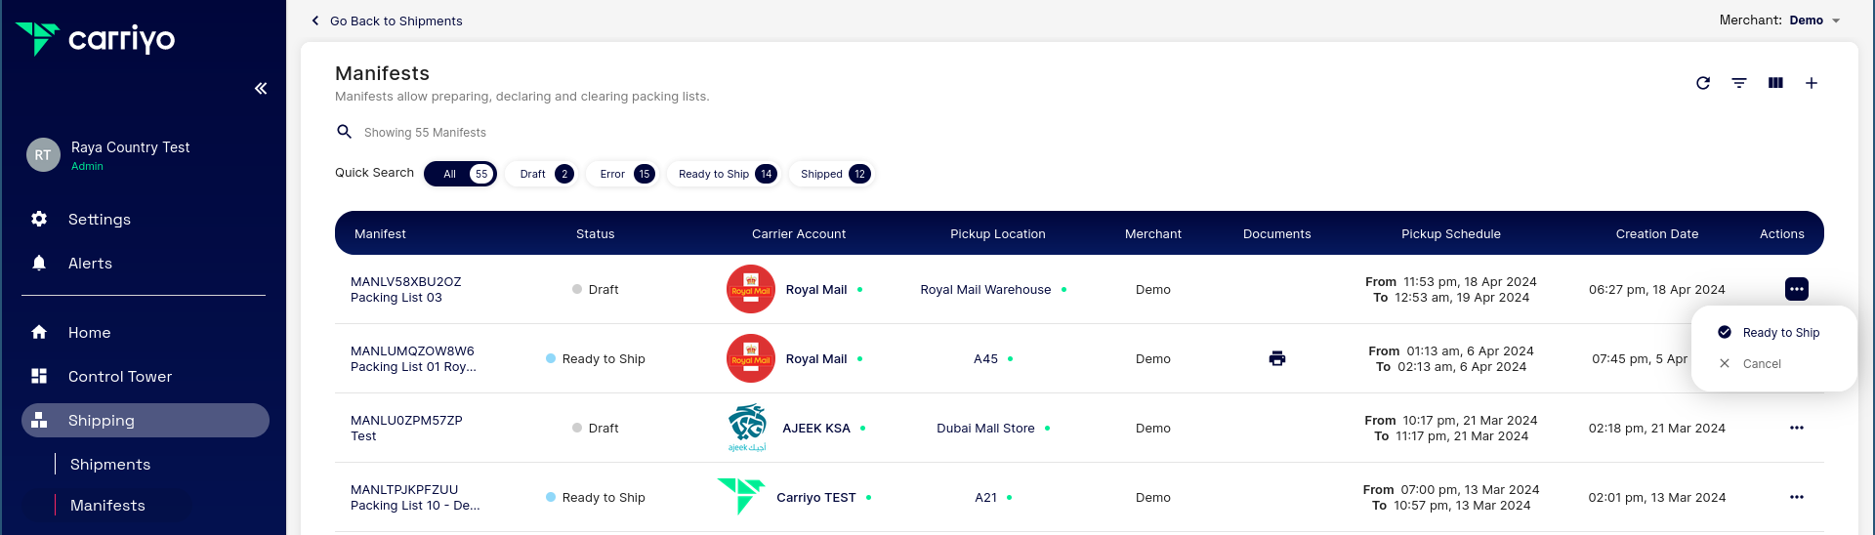This screenshot has height=535, width=1875.
Task: Toggle the Error quick search filter
Action: point(622,174)
